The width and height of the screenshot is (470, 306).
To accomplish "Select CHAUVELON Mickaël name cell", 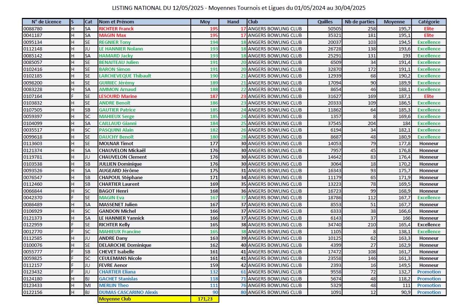I will coord(144,150).
